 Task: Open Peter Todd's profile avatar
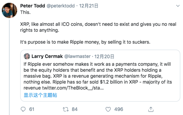point(9,11)
